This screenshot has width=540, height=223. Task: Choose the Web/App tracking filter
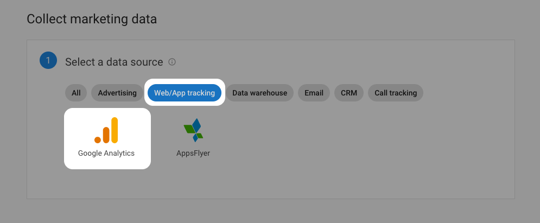[185, 93]
